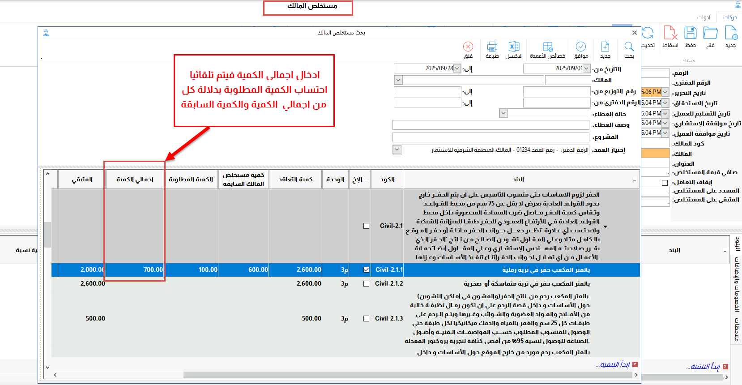Open the التاريخ من date dropdown
Viewport: 742px width, 385px height.
pos(586,68)
